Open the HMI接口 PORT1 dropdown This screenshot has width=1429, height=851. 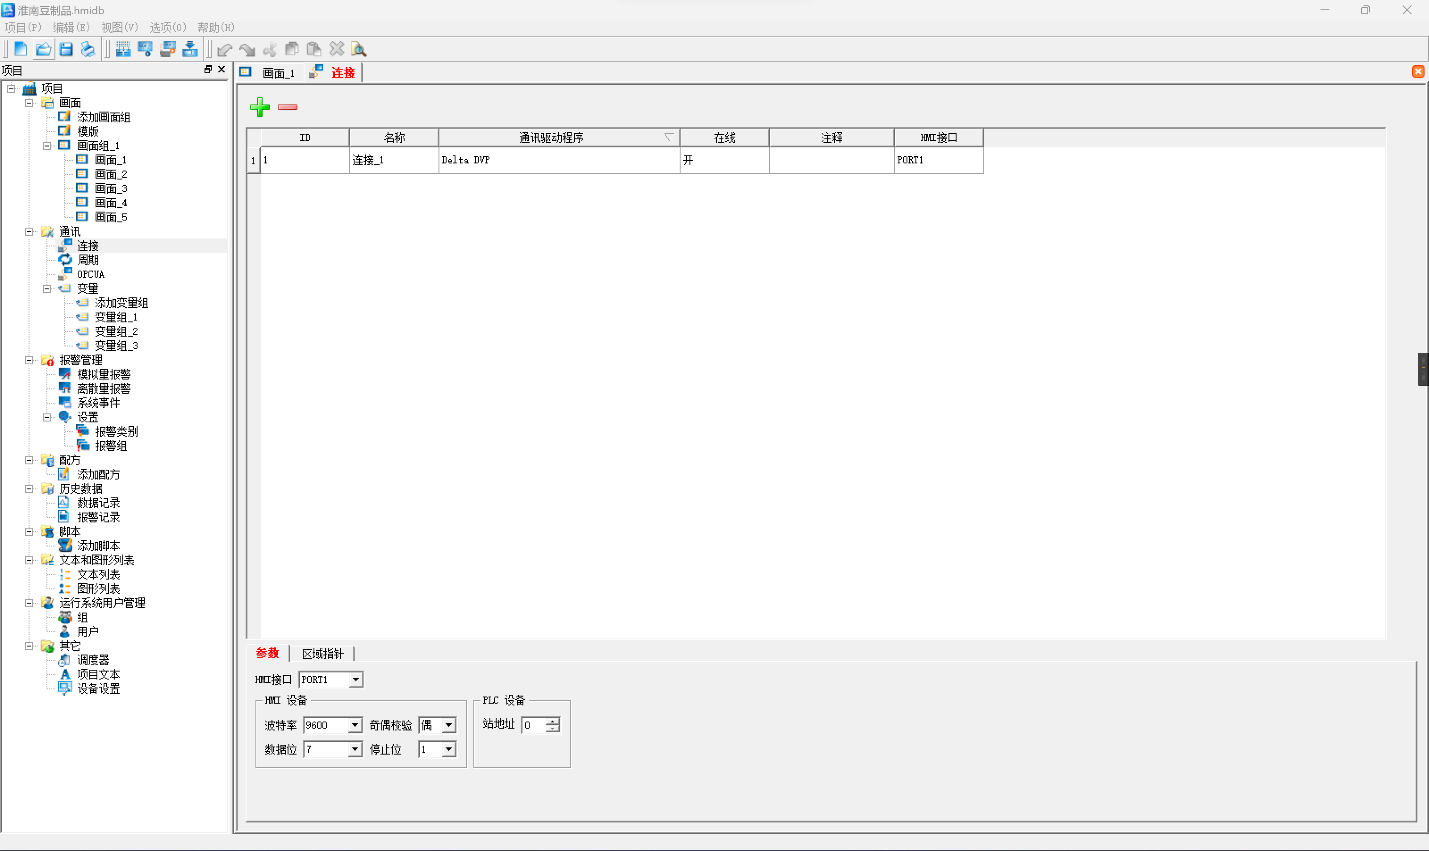point(356,680)
